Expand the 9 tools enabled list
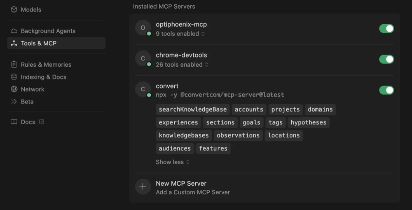The height and width of the screenshot is (210, 412). (180, 34)
